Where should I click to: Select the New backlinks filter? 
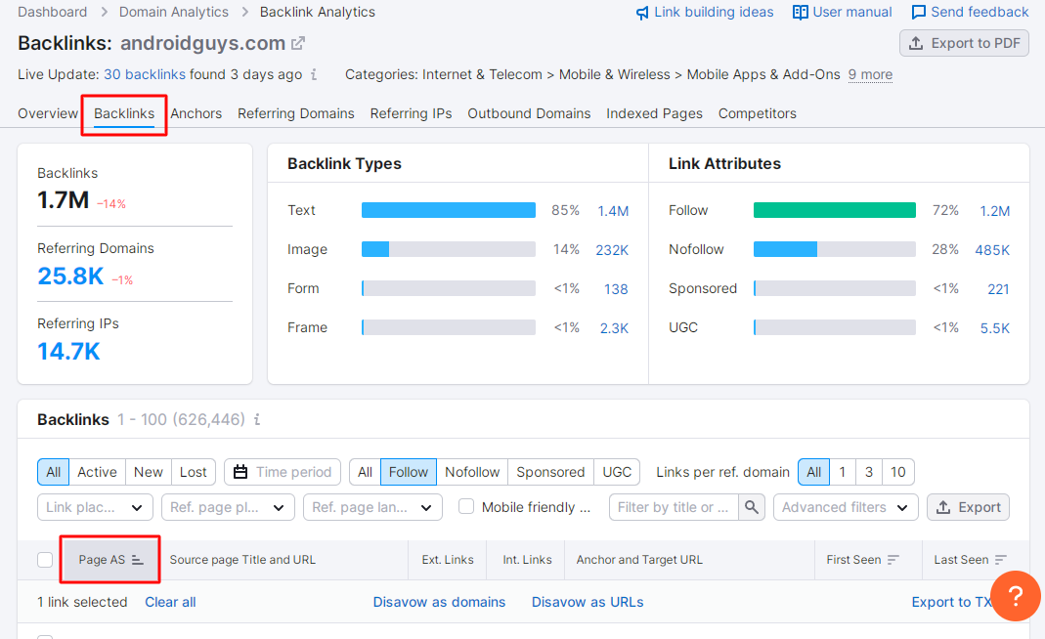pyautogui.click(x=149, y=472)
